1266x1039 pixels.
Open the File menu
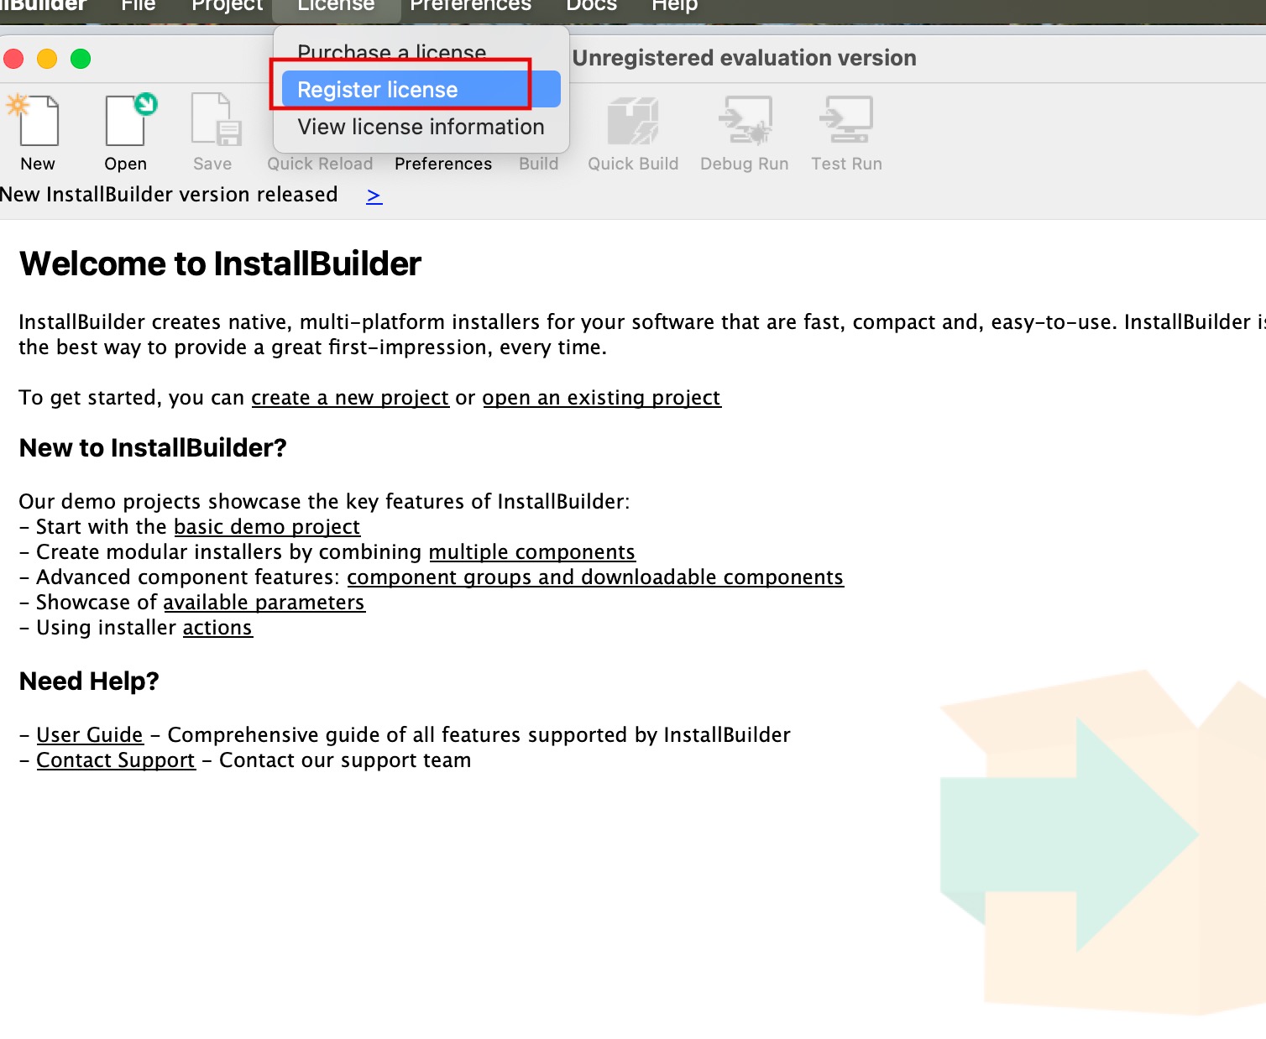pyautogui.click(x=139, y=6)
